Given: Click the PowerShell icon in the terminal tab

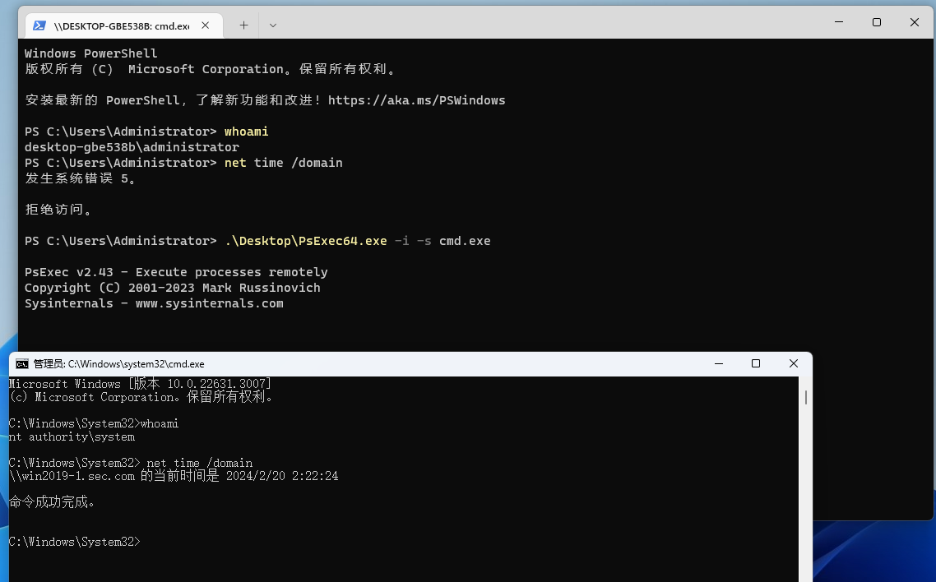Looking at the screenshot, I should (39, 25).
